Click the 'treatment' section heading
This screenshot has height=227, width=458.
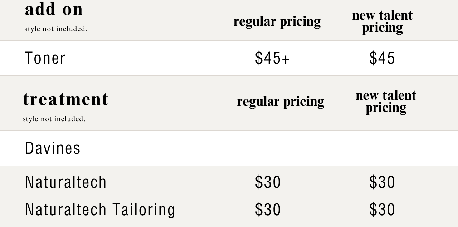(x=66, y=99)
